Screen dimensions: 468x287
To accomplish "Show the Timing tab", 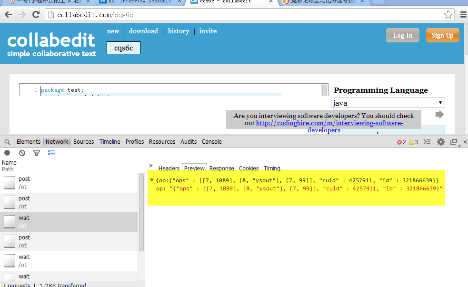I will point(272,168).
